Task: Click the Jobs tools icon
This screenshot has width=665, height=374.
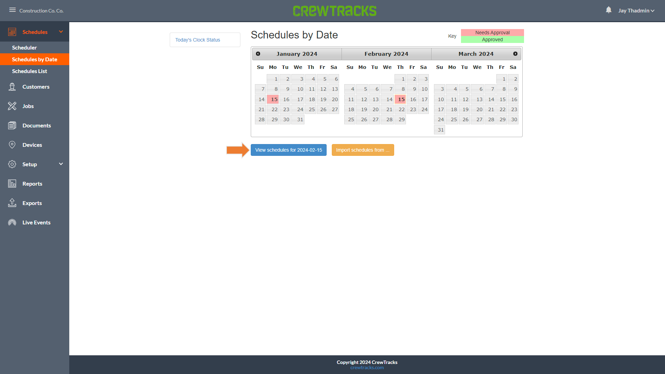Action: click(12, 106)
